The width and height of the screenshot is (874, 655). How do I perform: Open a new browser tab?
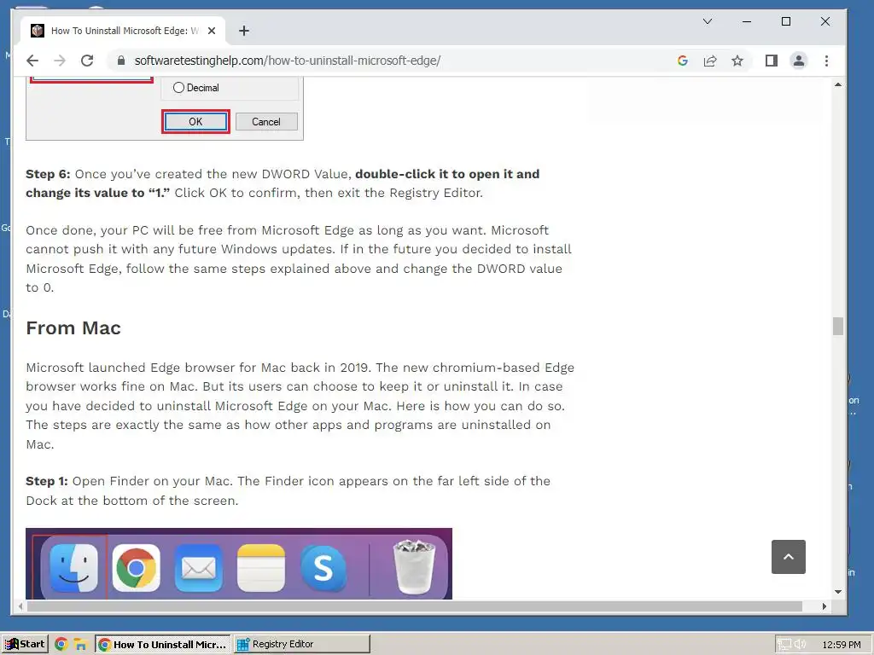pos(243,31)
